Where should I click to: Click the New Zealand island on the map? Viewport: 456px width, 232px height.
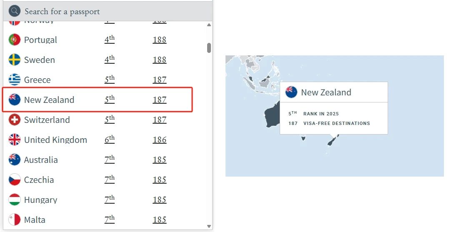click(331, 141)
